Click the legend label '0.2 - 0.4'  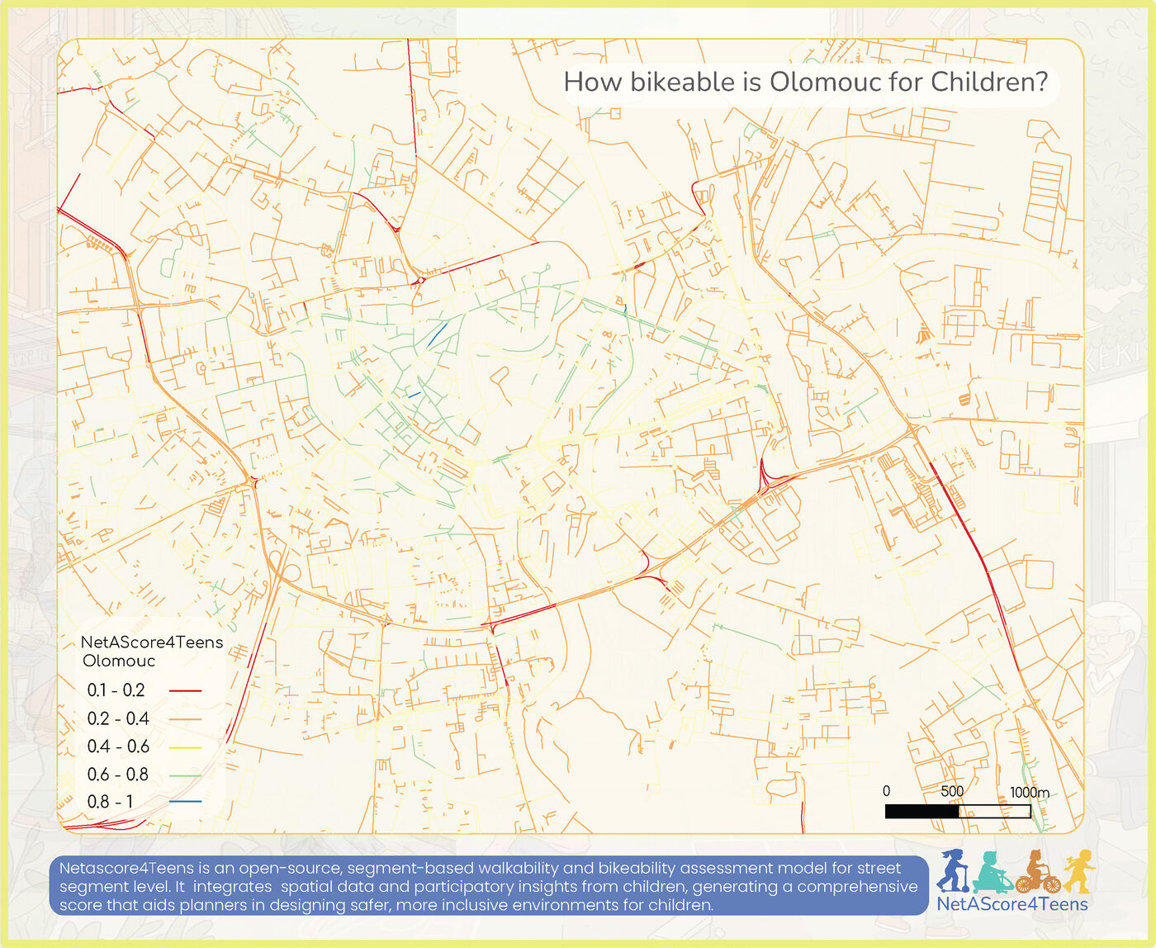click(118, 718)
